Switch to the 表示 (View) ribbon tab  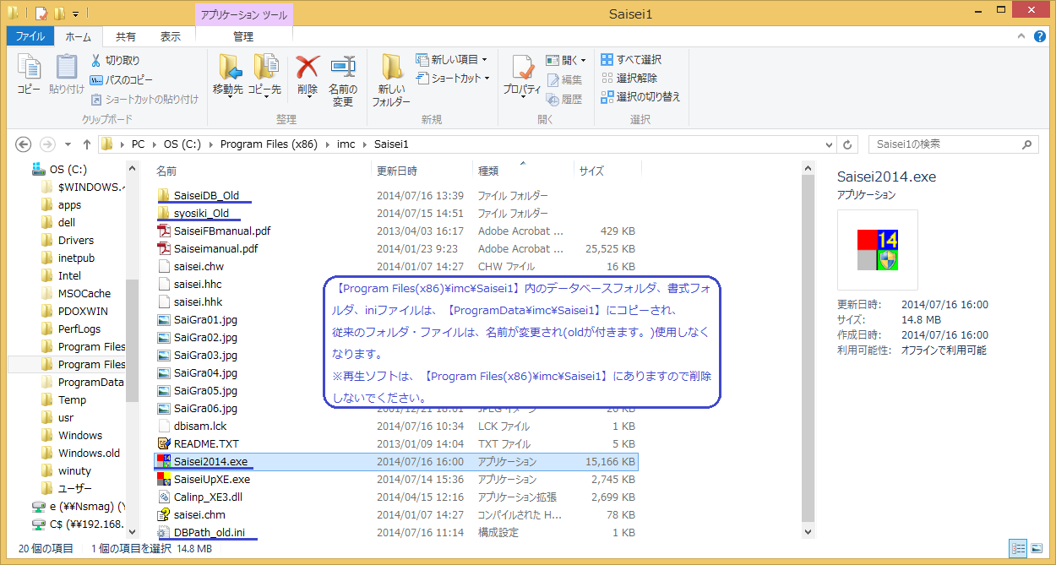[171, 37]
